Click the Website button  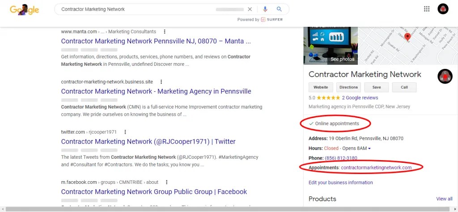(x=321, y=87)
